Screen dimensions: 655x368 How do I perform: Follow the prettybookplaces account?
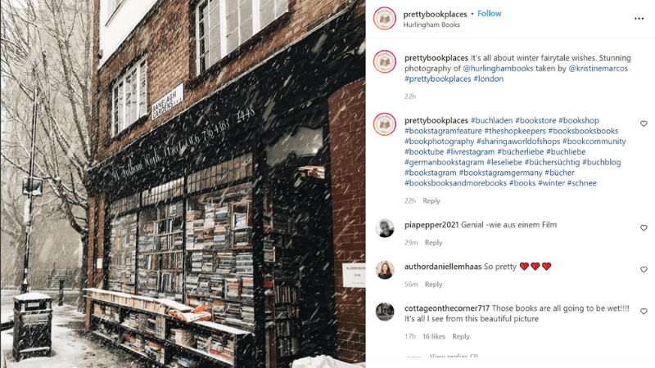489,13
